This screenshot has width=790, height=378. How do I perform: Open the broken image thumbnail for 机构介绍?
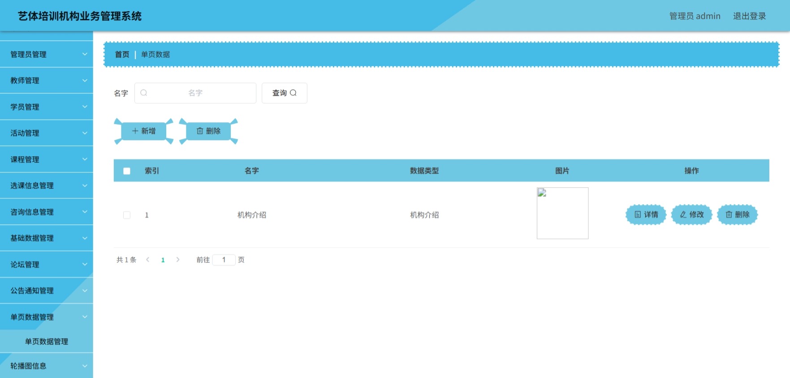[x=562, y=213]
